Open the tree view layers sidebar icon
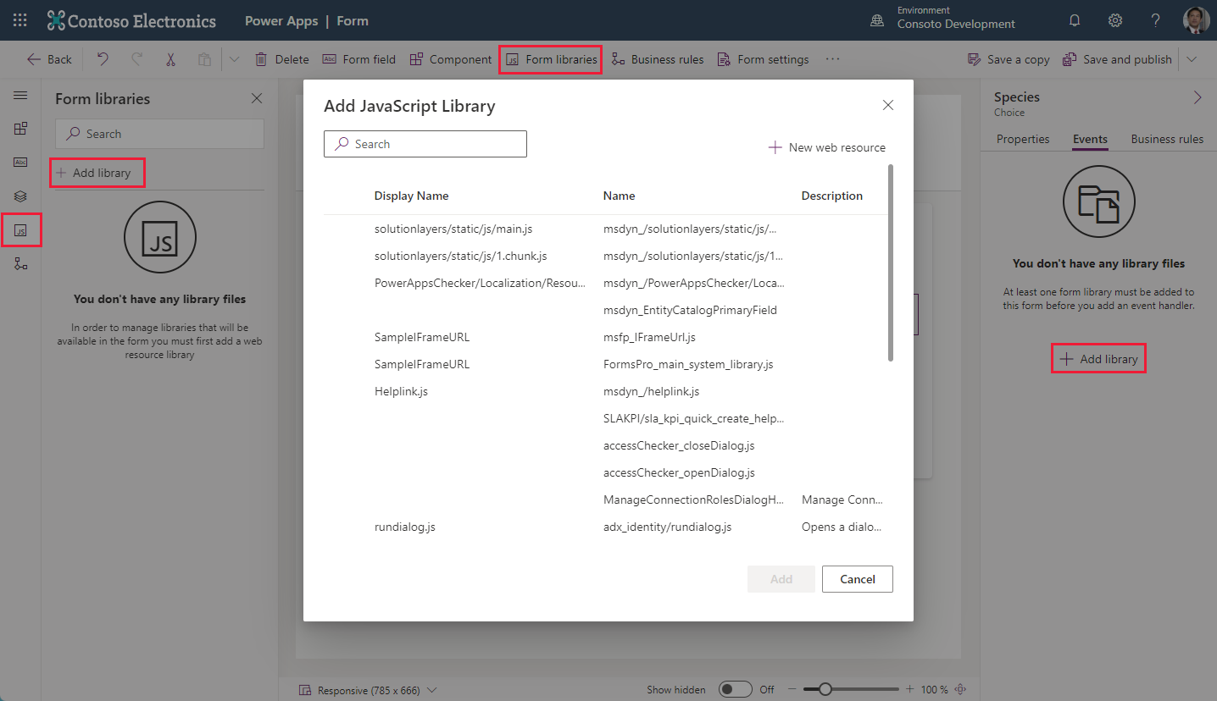The image size is (1217, 701). coord(20,196)
